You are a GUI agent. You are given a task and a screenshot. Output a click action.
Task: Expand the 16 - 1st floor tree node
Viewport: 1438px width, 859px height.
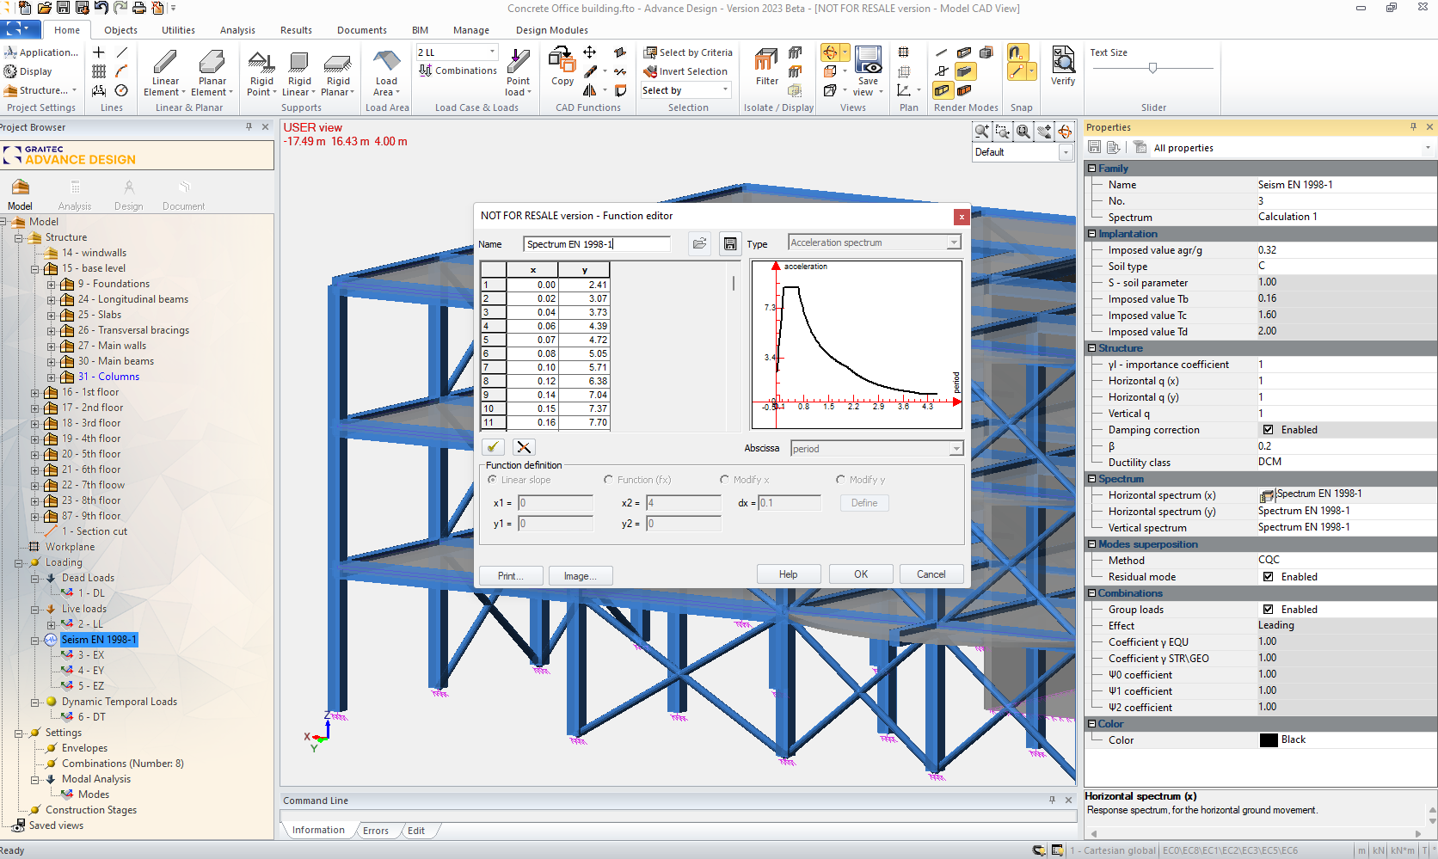[35, 393]
